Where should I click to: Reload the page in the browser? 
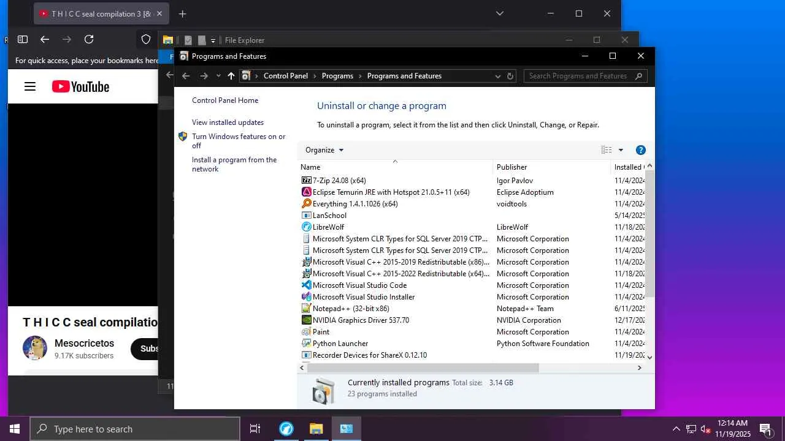[89, 39]
